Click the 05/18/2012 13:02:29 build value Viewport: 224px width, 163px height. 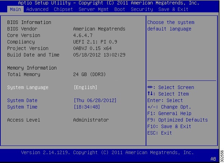[99, 55]
